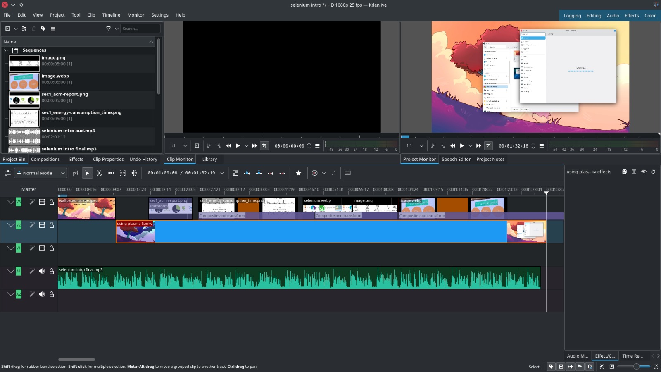Open timeline settings sliders icon at toolbar start
The image size is (661, 372).
point(8,173)
